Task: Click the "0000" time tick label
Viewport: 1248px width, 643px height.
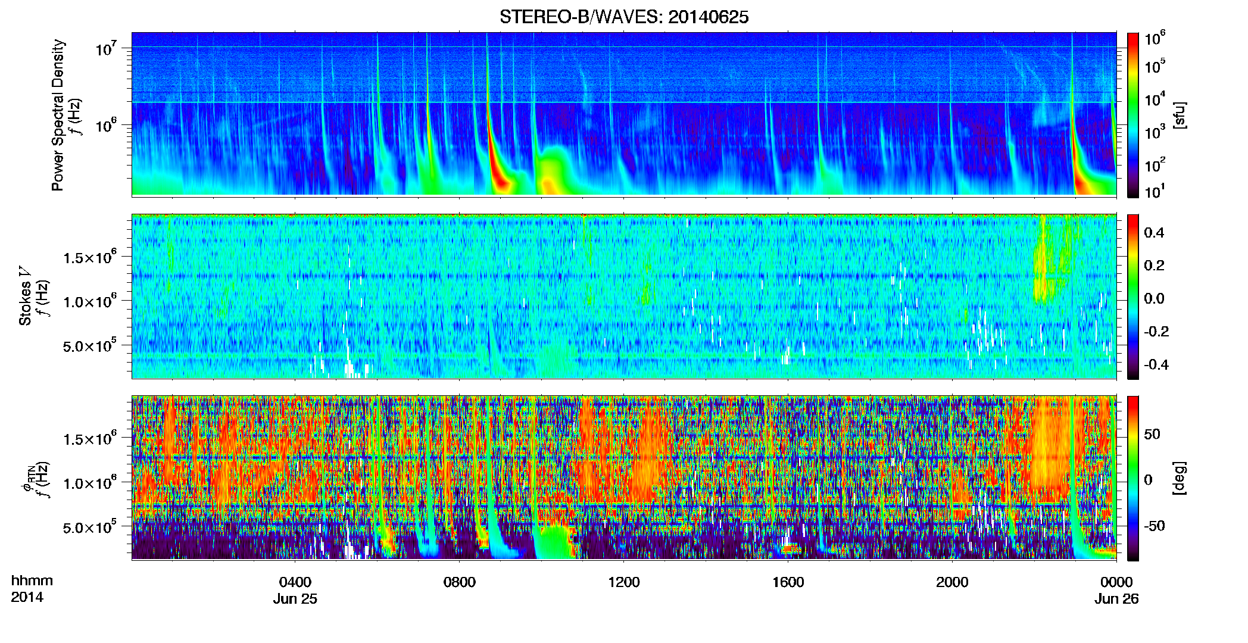Action: pyautogui.click(x=1116, y=582)
